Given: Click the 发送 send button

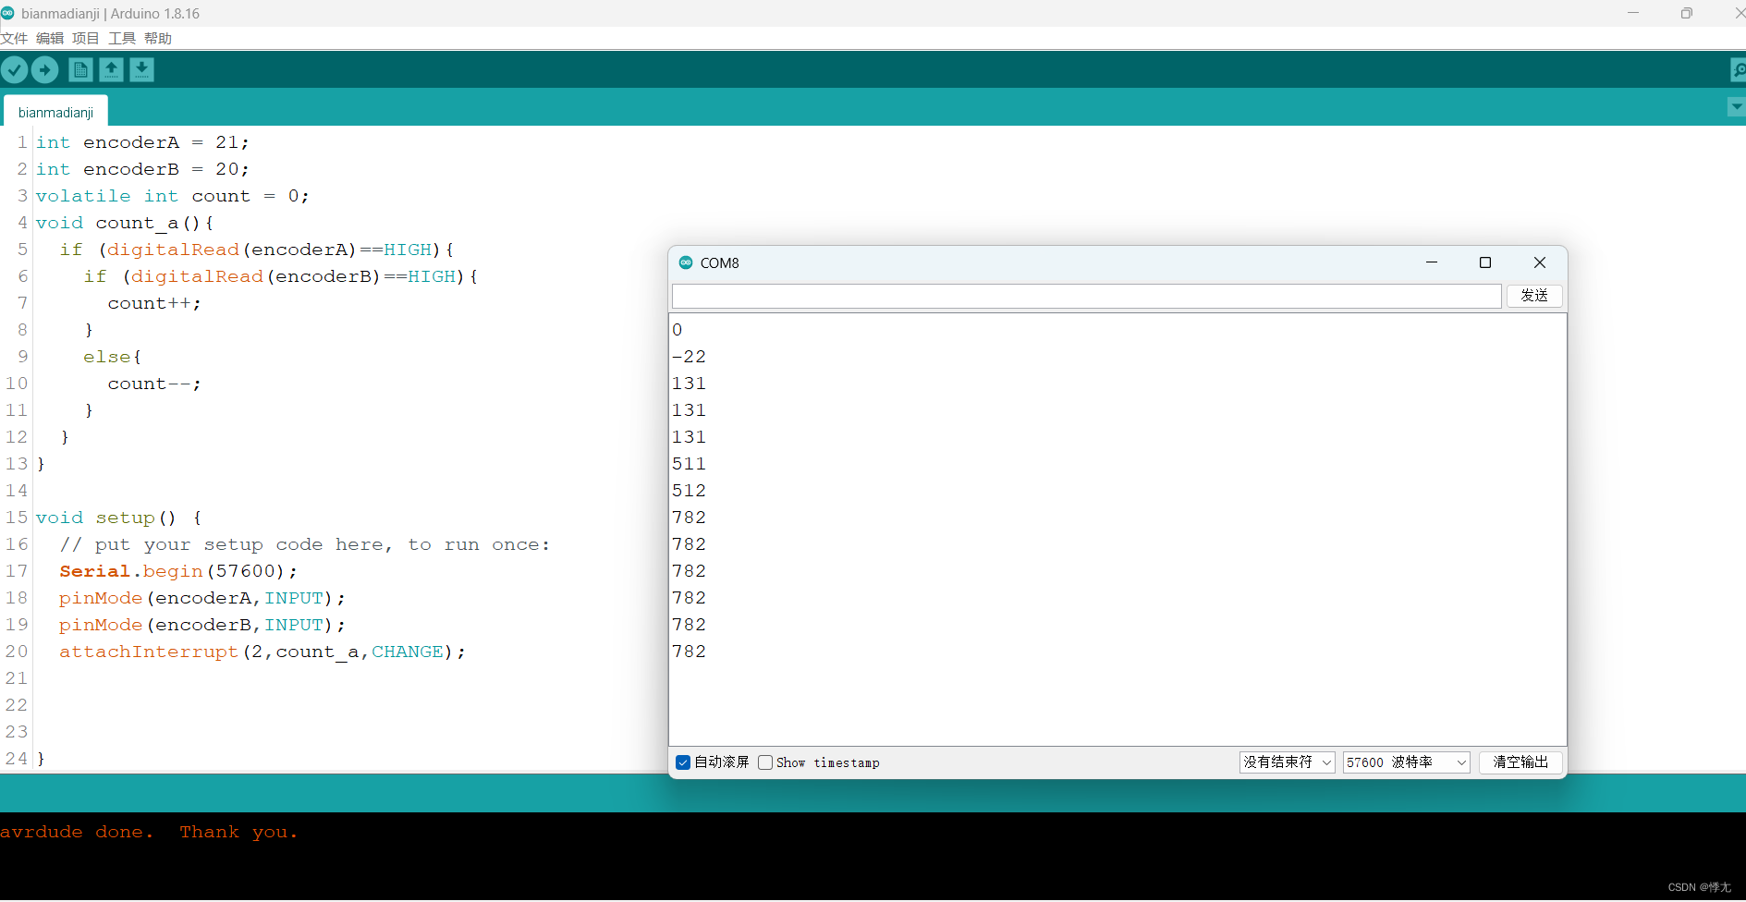Looking at the screenshot, I should click(x=1534, y=296).
